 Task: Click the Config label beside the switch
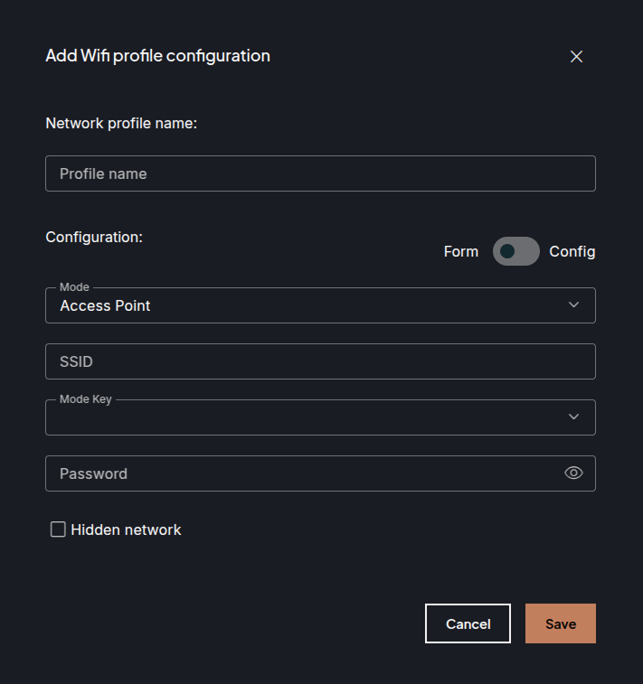coord(572,251)
